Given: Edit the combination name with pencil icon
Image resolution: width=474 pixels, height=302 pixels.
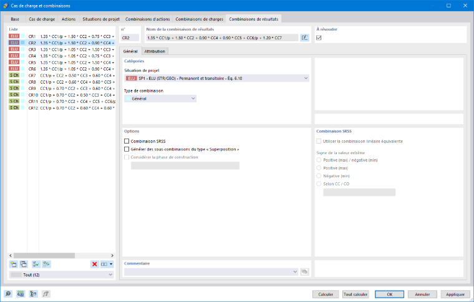Looking at the screenshot, I should [305, 38].
